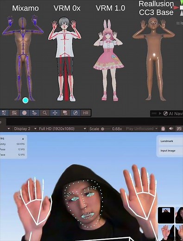Click the Pose FPS value row
This screenshot has height=241, width=183.
point(13,149)
